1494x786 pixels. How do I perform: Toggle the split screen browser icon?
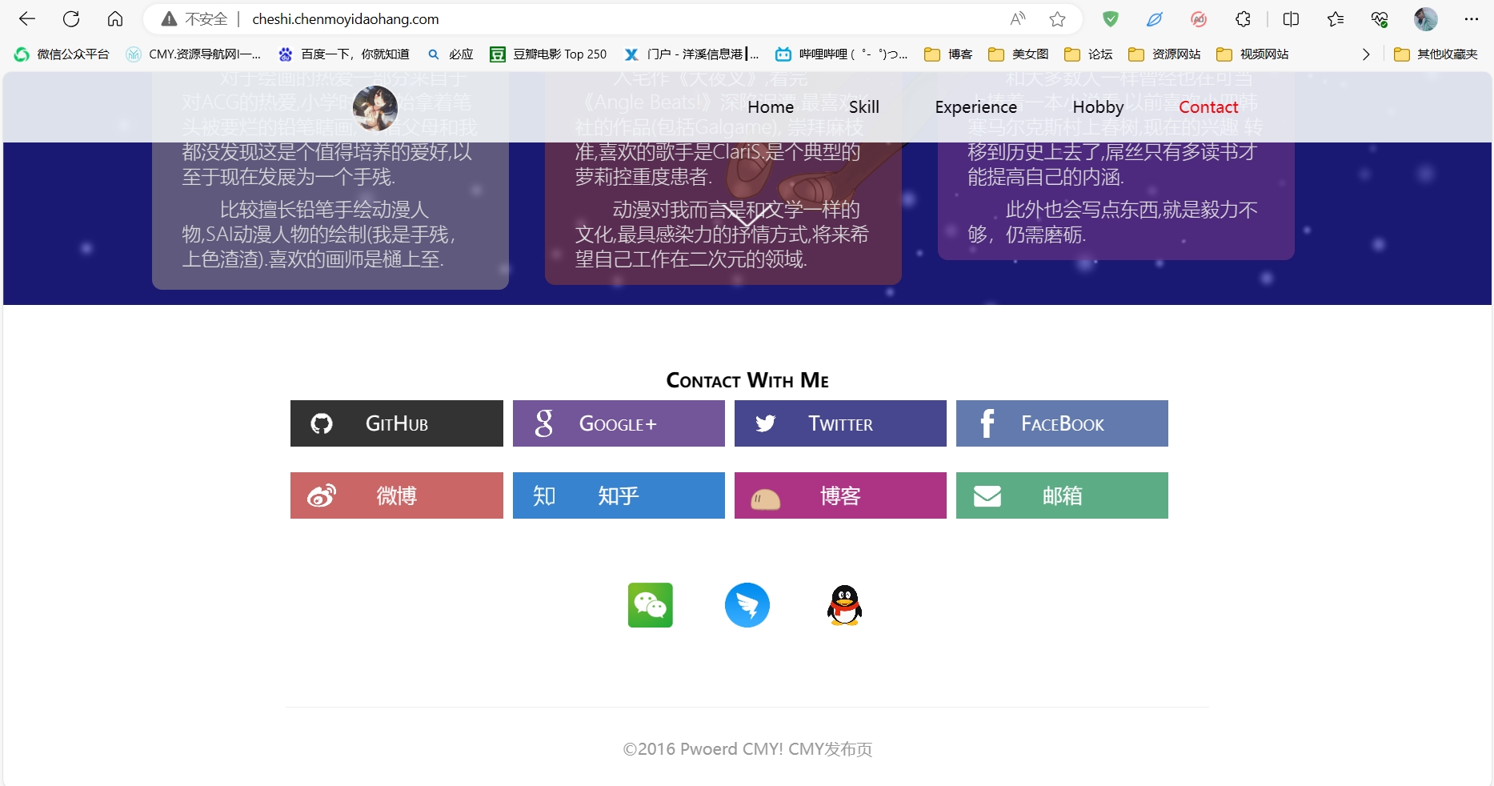coord(1291,19)
